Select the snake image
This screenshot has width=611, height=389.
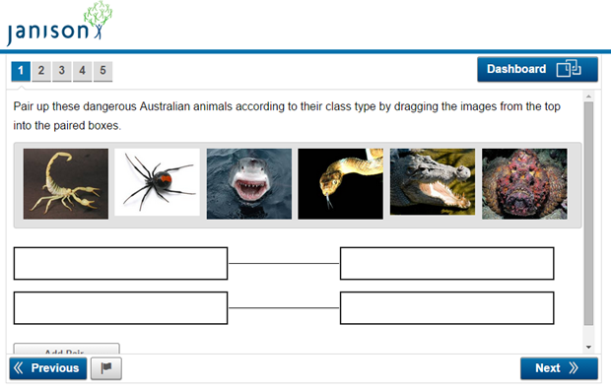[341, 184]
